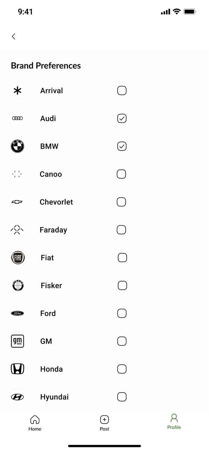The width and height of the screenshot is (209, 452).
Task: Click the Faraday diamond logo
Action: pyautogui.click(x=17, y=230)
